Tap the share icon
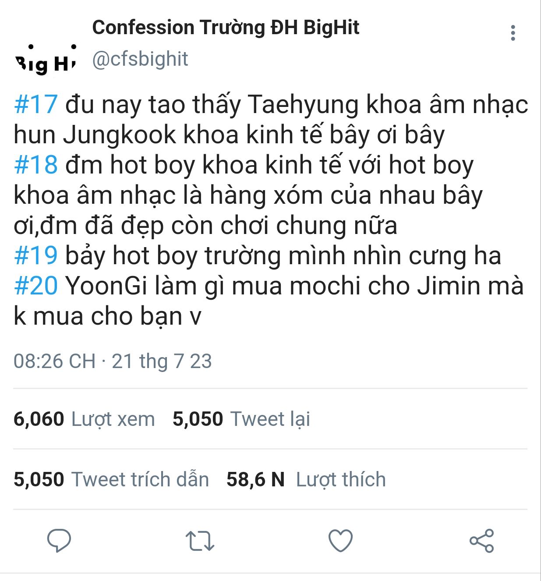 pos(481,541)
